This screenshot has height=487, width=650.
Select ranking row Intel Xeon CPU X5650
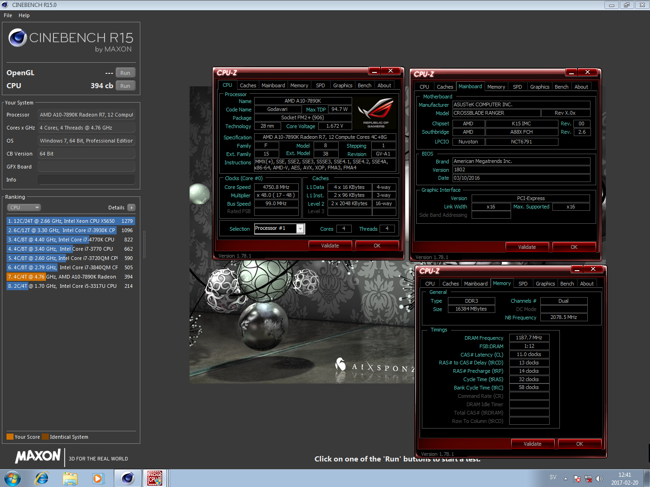click(71, 221)
